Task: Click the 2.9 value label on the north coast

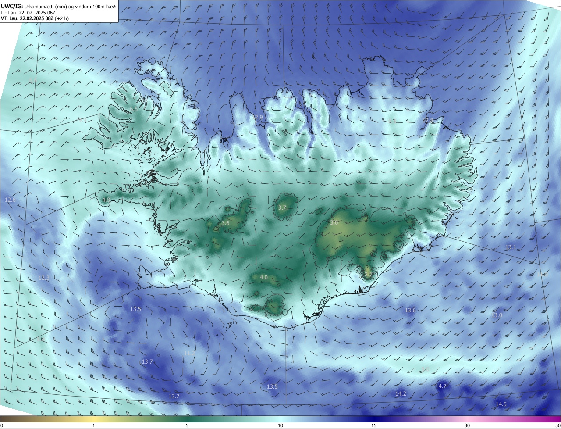Action: tap(259, 118)
